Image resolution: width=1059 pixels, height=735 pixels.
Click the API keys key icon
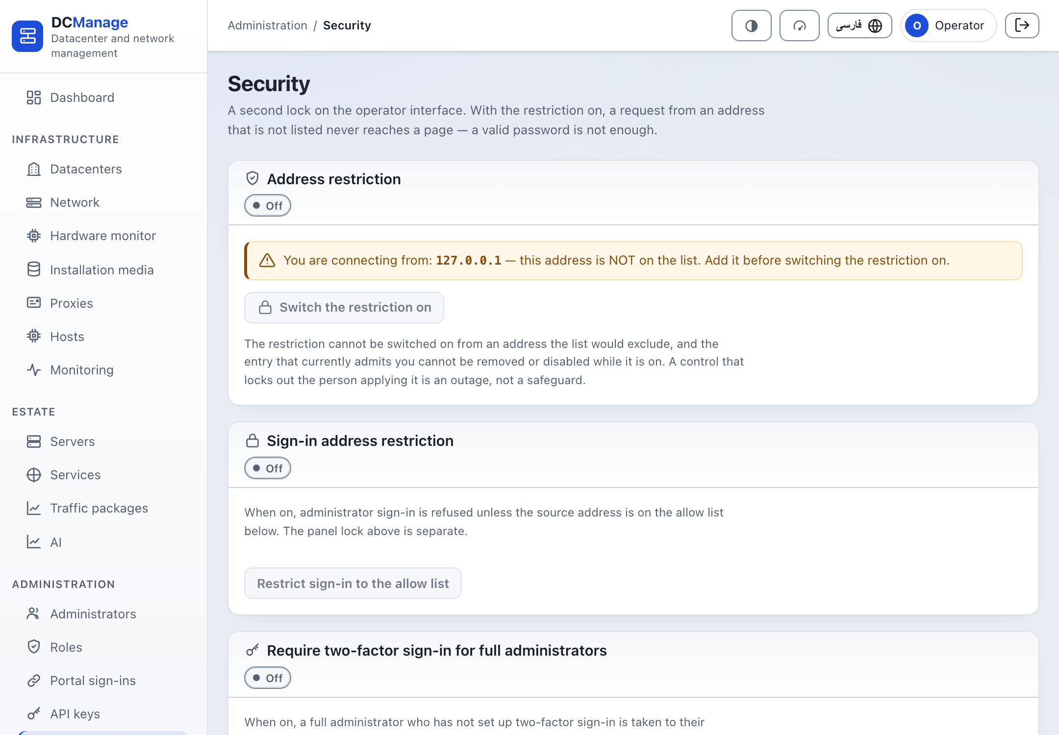(x=34, y=714)
